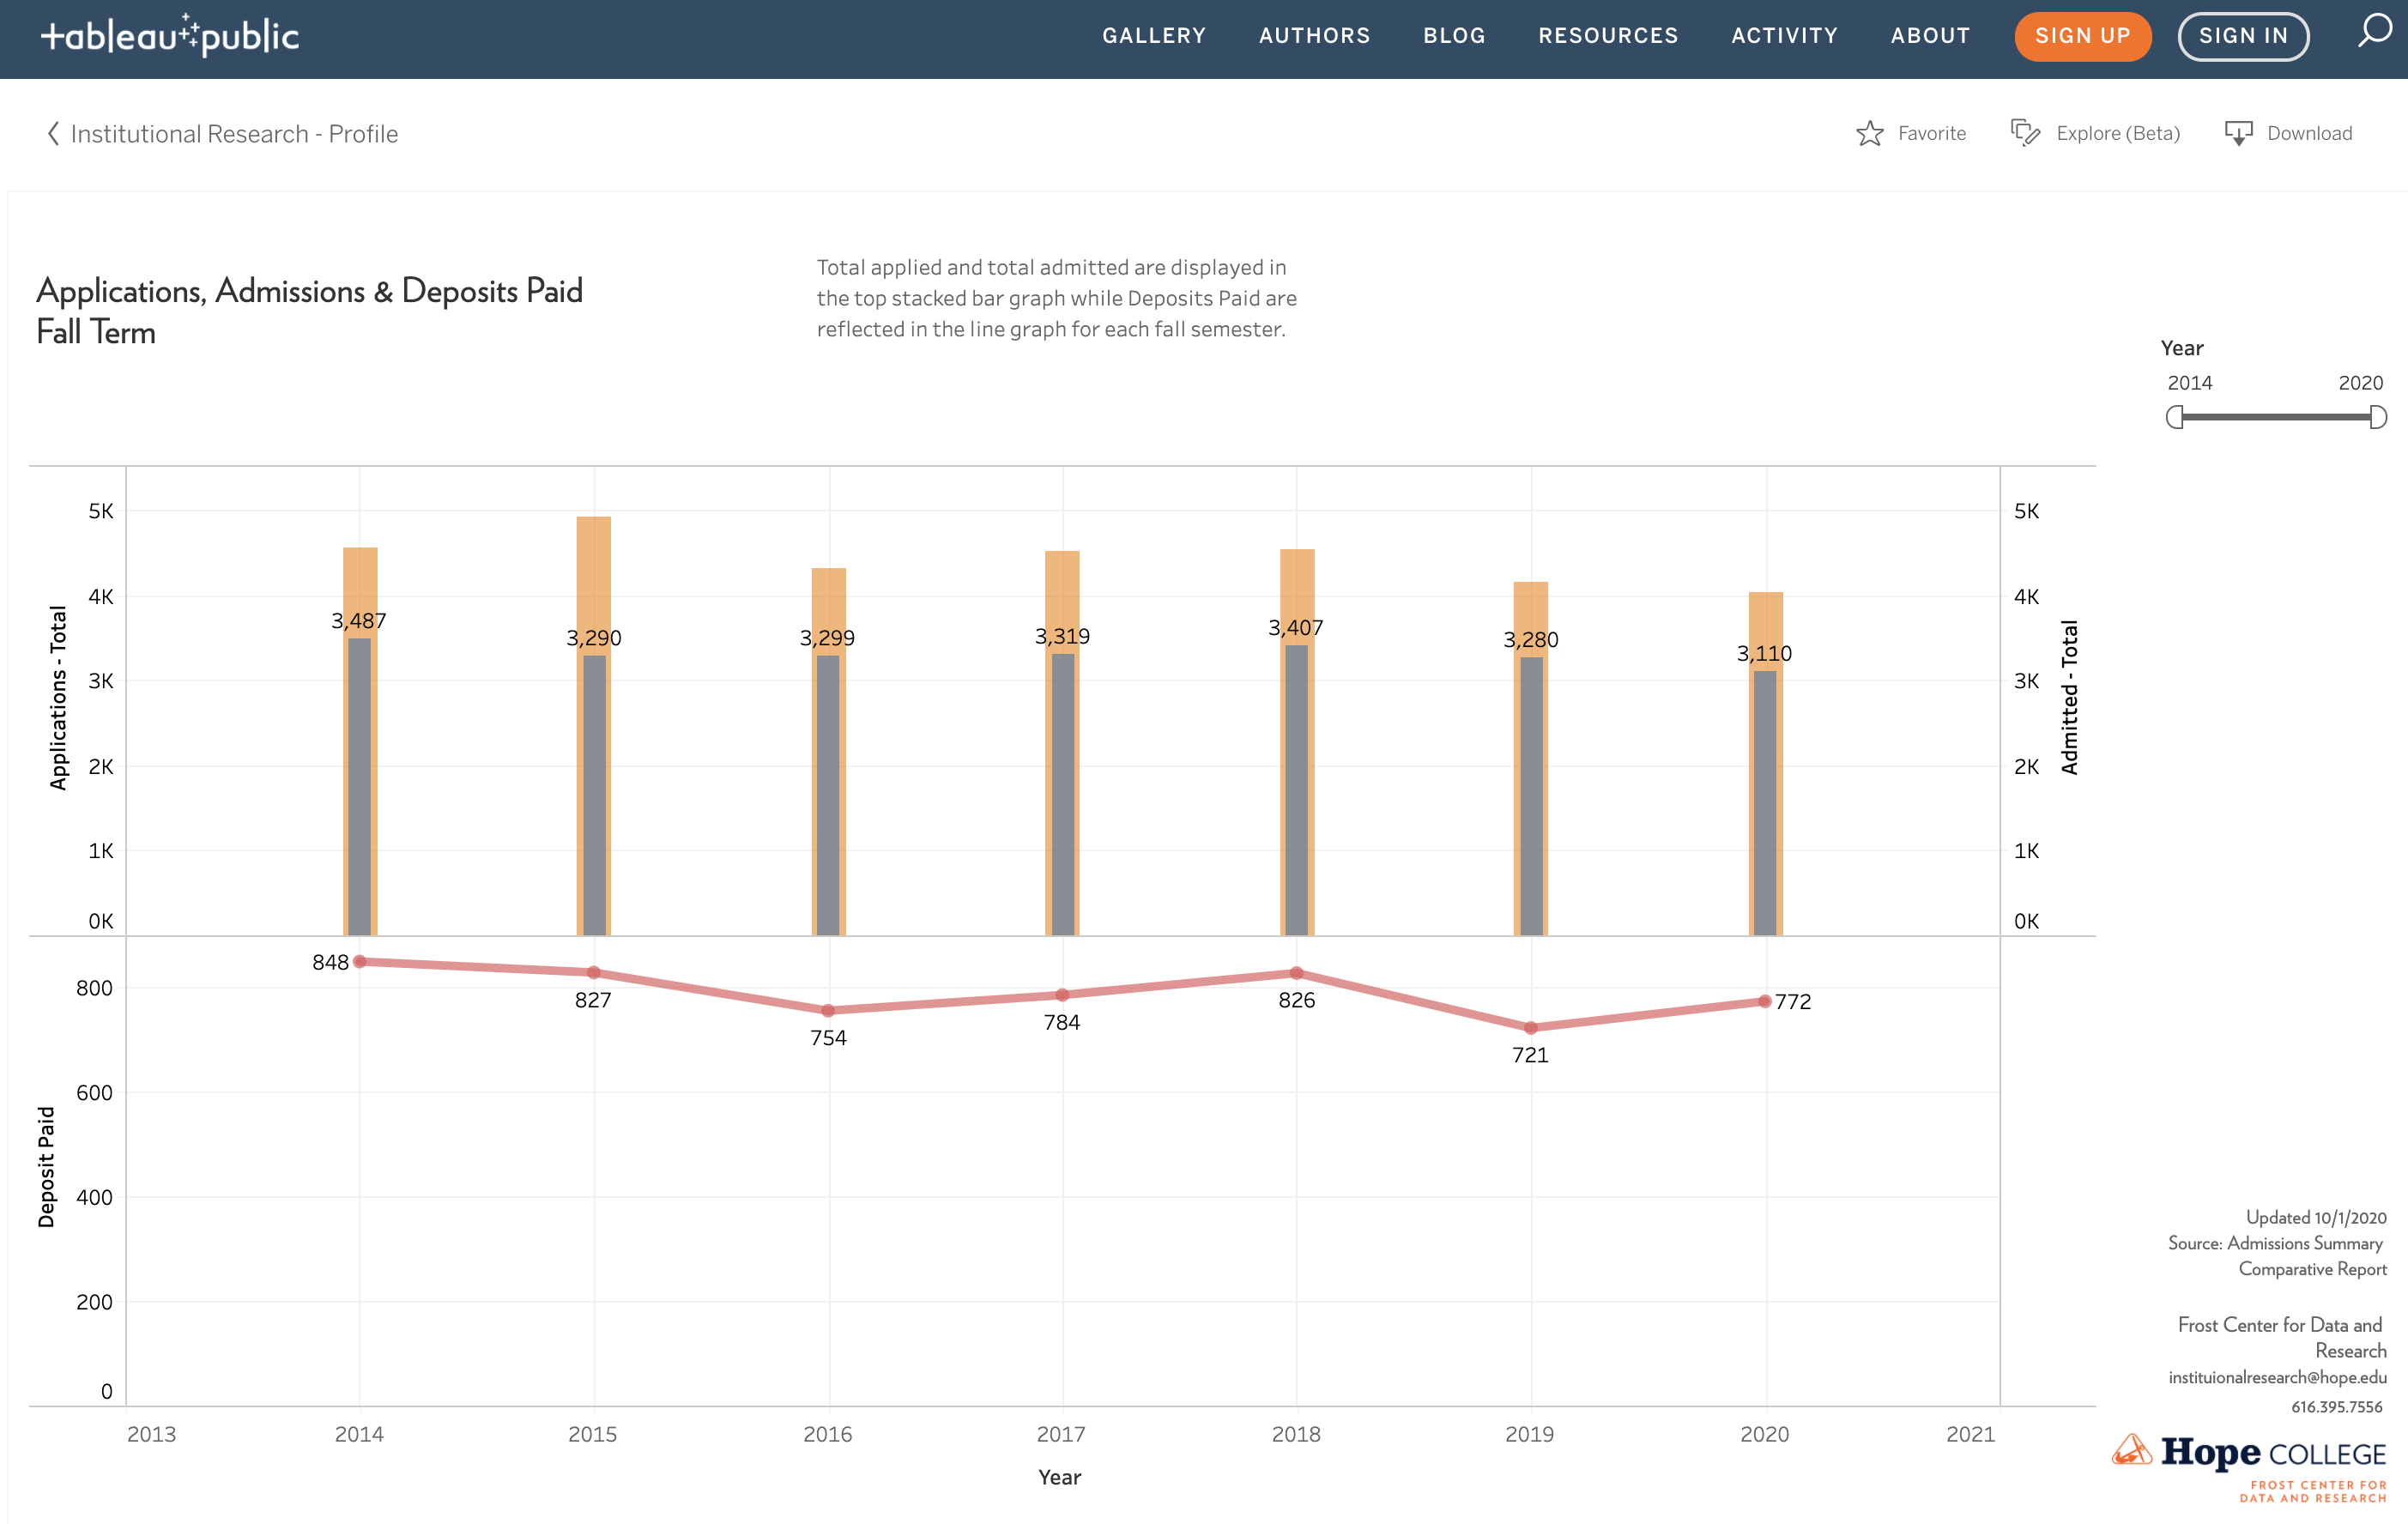Go to the Authors page
Image resolution: width=2408 pixels, height=1524 pixels.
coord(1314,36)
